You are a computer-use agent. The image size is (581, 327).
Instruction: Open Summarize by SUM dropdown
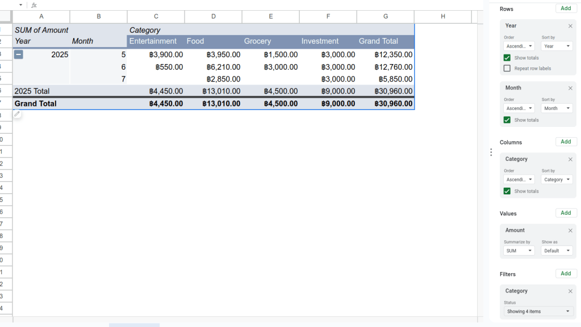click(x=519, y=250)
